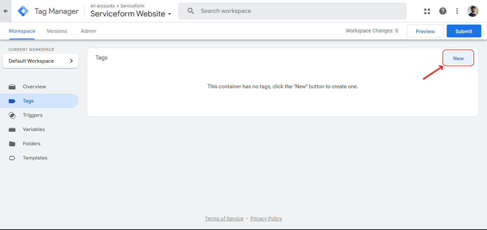Switch to the Admin tab
Viewport: 487px width, 230px height.
click(88, 31)
